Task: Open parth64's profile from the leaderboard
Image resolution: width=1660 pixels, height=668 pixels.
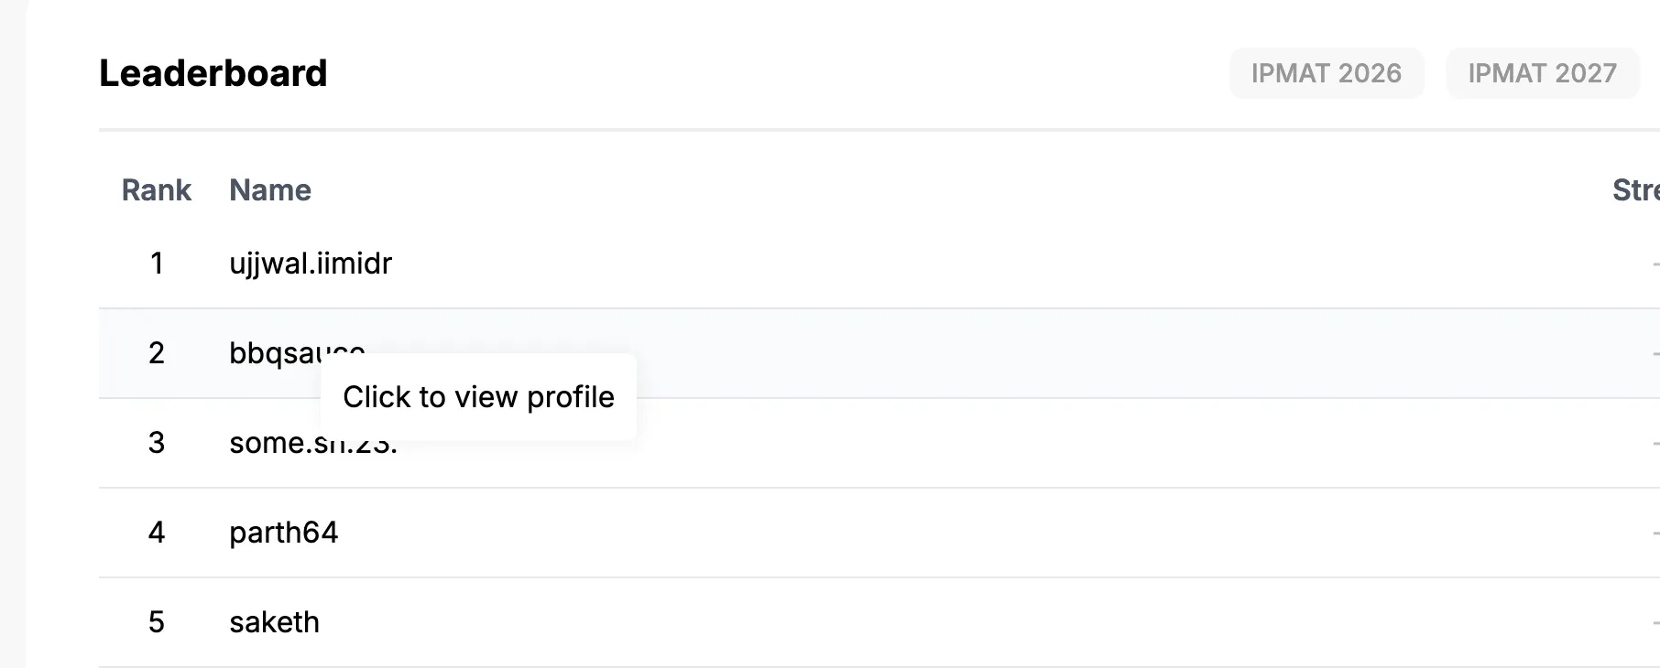Action: point(284,533)
